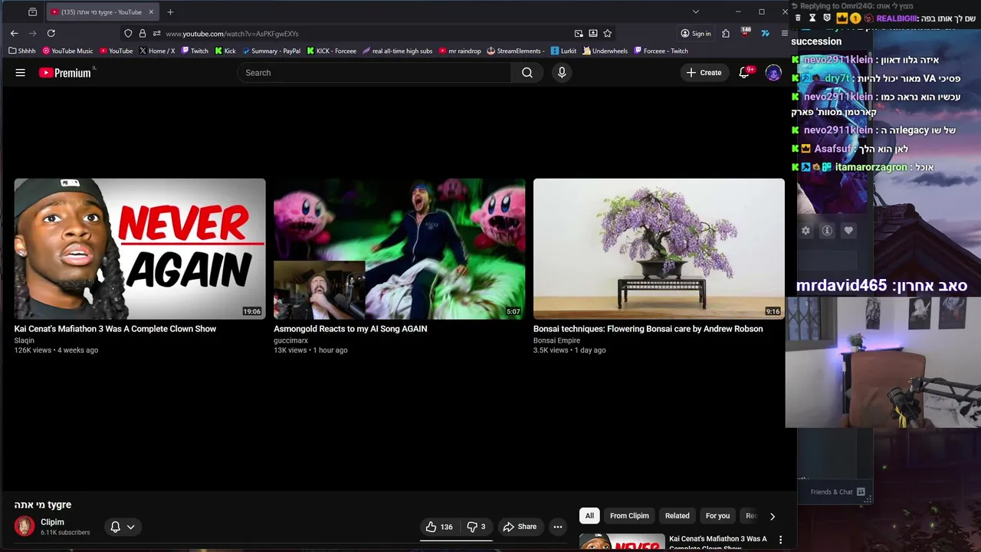This screenshot has width=981, height=552.
Task: Timeout user with hourglass icon in chat
Action: pos(812,18)
